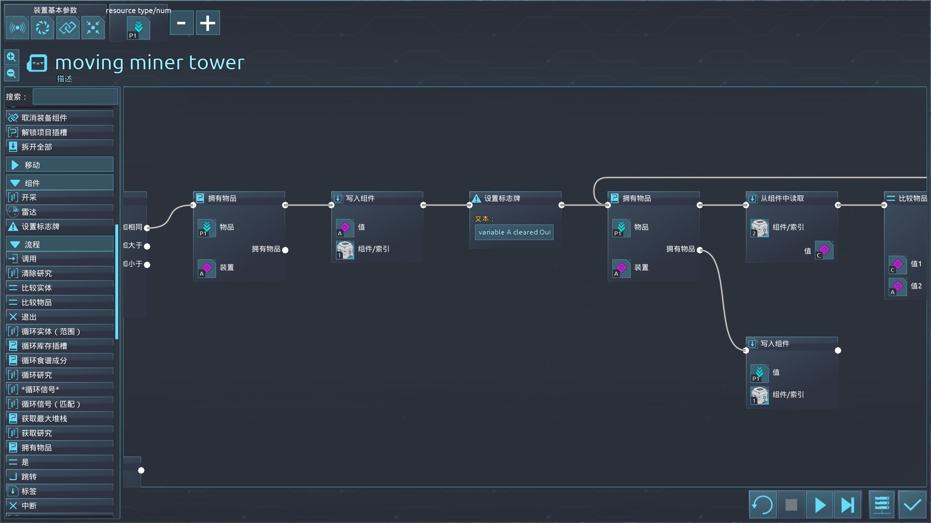Click the minus button to remove parameter
931x523 pixels.
pyautogui.click(x=181, y=23)
